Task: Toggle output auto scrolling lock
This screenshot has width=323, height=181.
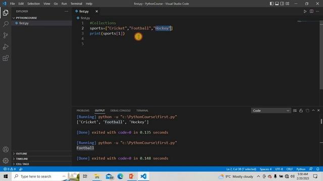Action: [x=301, y=111]
